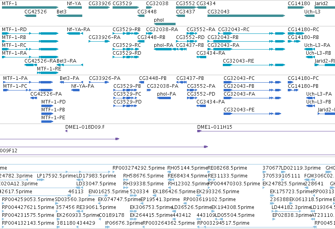Click the Uch-L3 gene label
This screenshot has width=335, height=229.
pyautogui.click(x=312, y=11)
